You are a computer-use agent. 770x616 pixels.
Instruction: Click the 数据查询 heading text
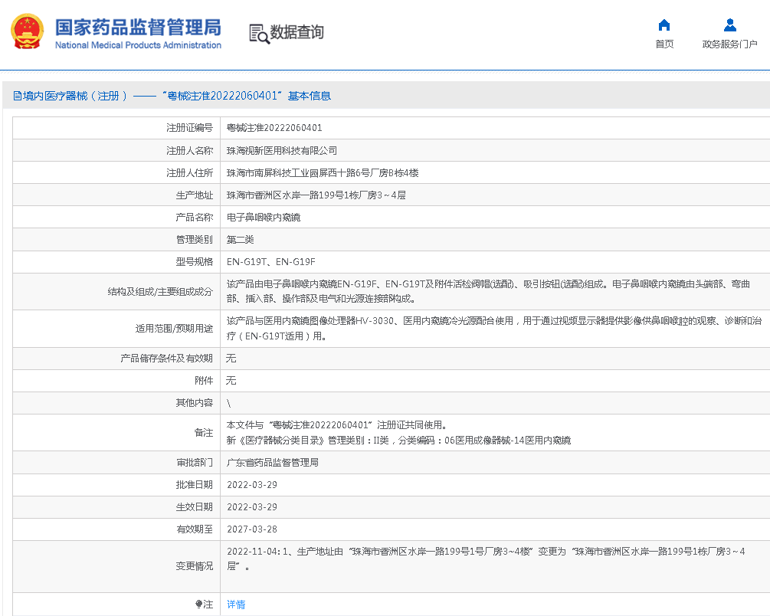click(297, 32)
